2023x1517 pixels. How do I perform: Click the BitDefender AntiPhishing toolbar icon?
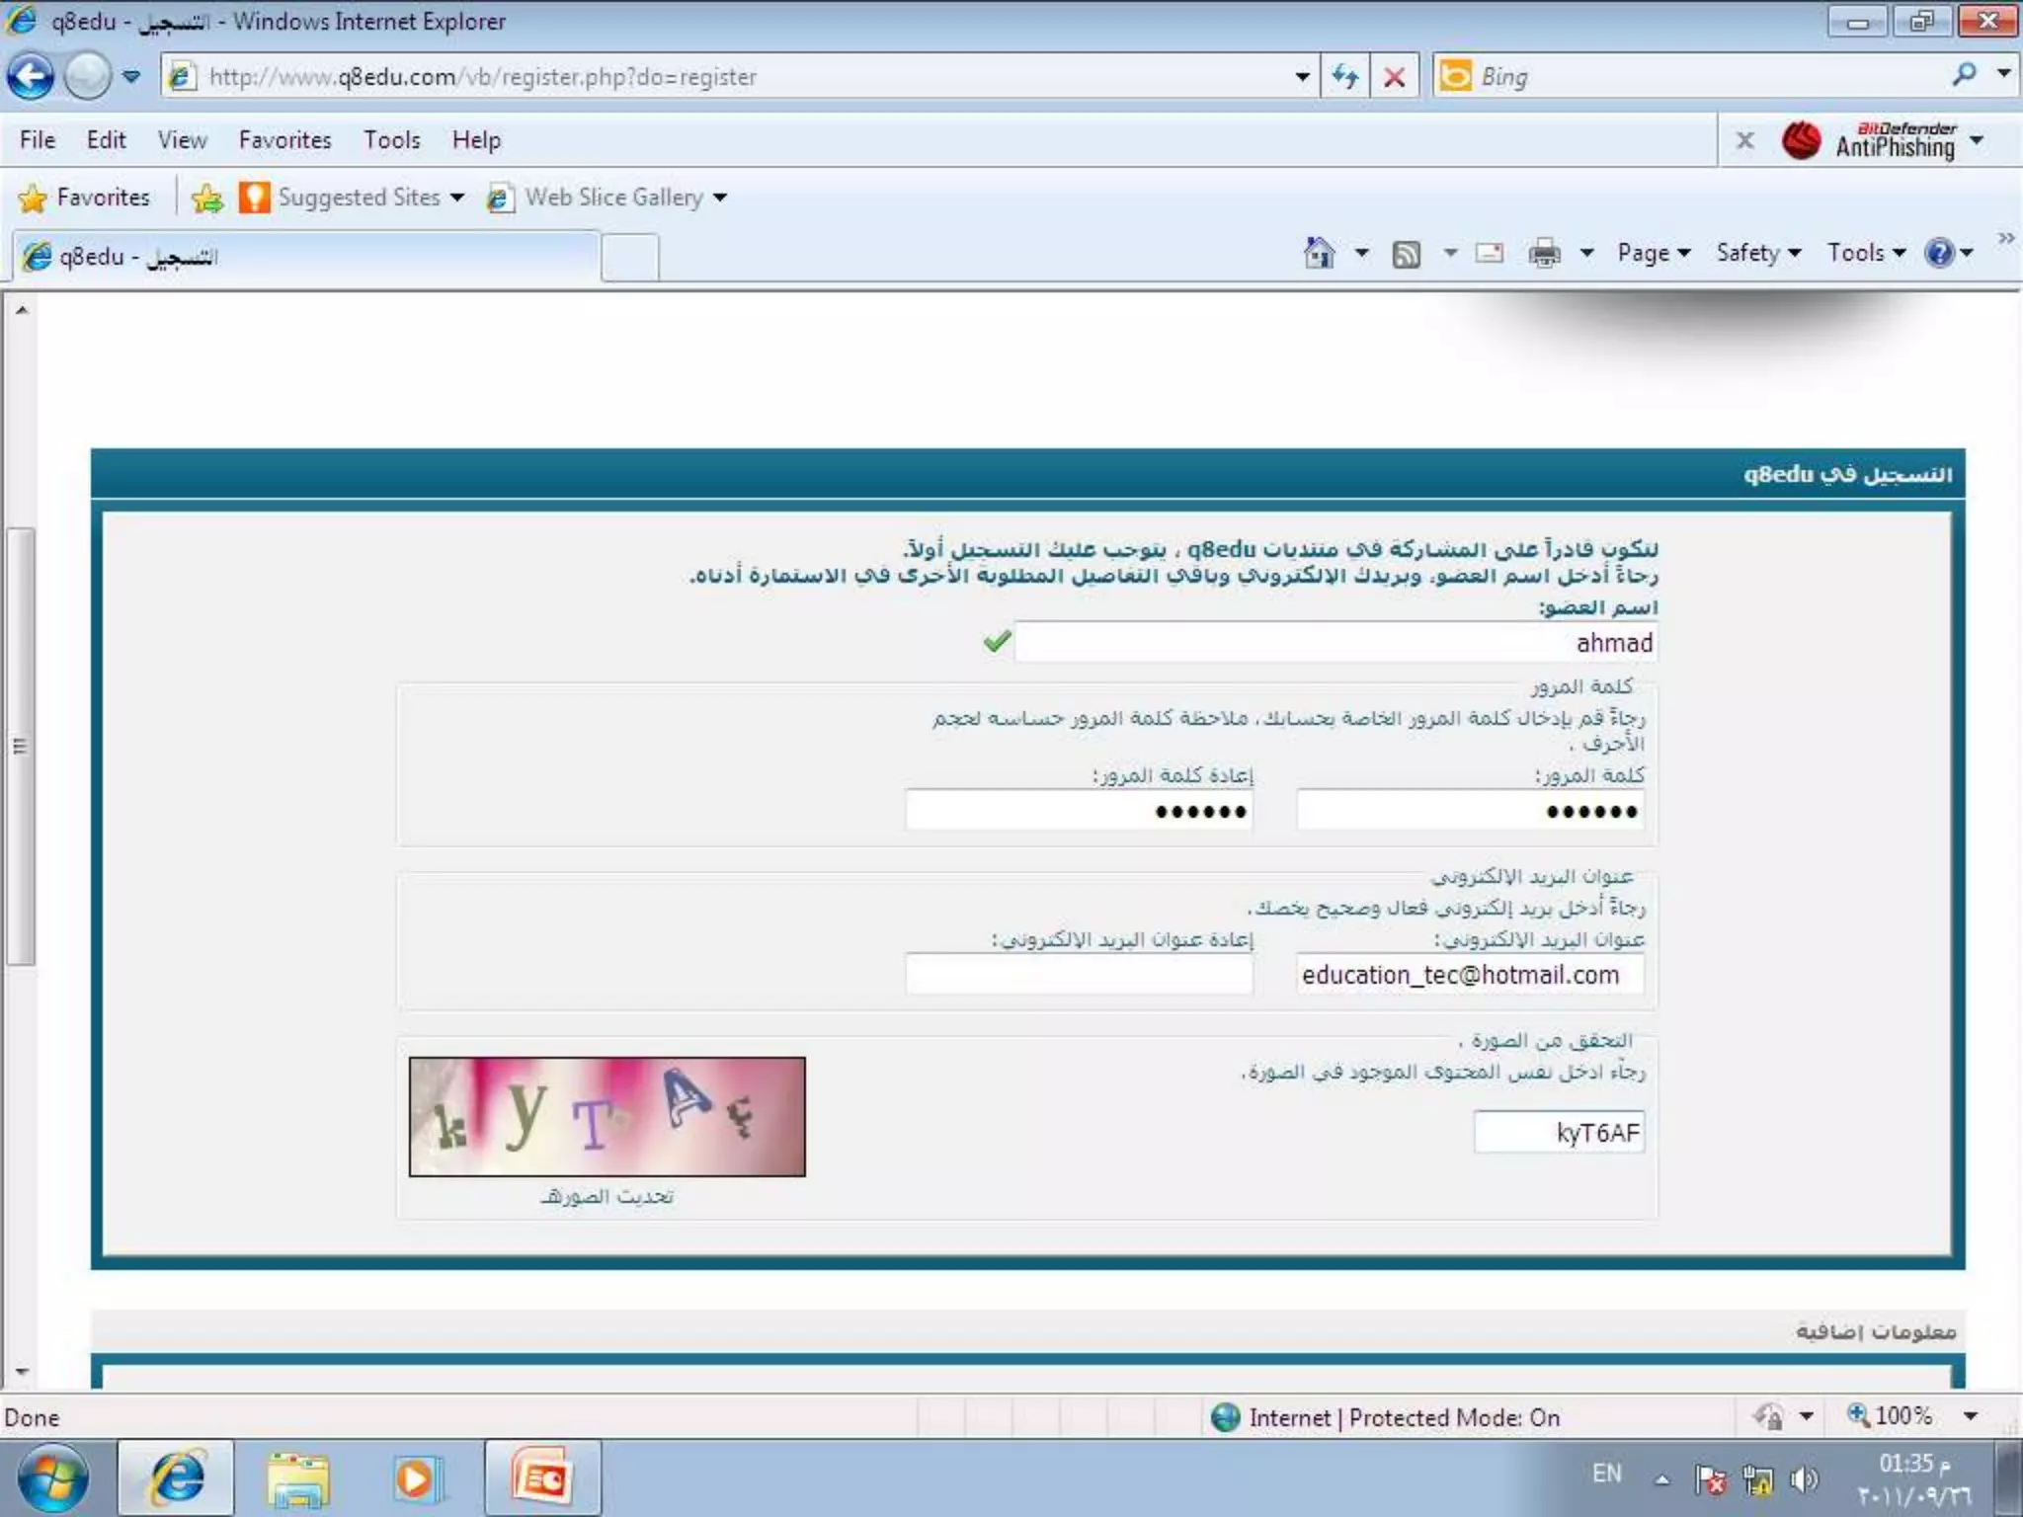[x=1801, y=140]
